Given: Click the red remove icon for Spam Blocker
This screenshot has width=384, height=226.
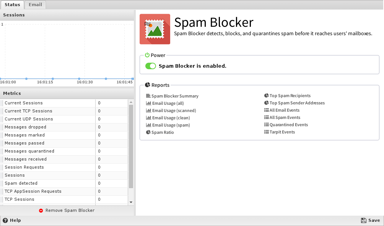Looking at the screenshot, I should [x=41, y=211].
